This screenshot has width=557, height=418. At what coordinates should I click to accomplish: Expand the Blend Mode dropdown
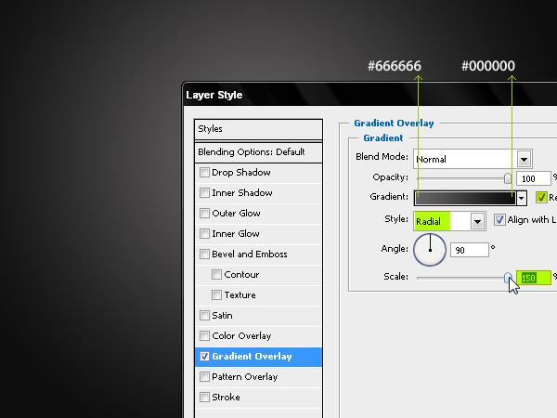[524, 159]
